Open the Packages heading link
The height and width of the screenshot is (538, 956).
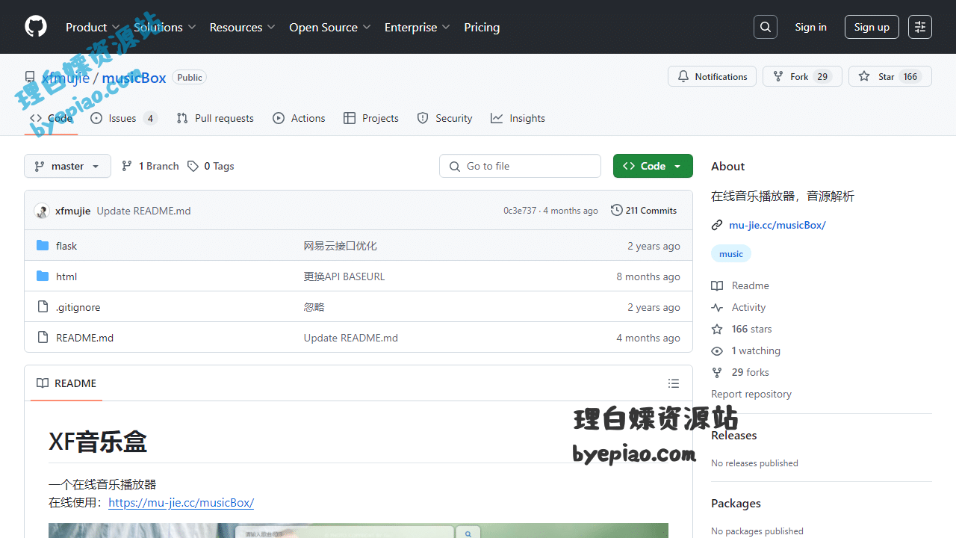736,504
